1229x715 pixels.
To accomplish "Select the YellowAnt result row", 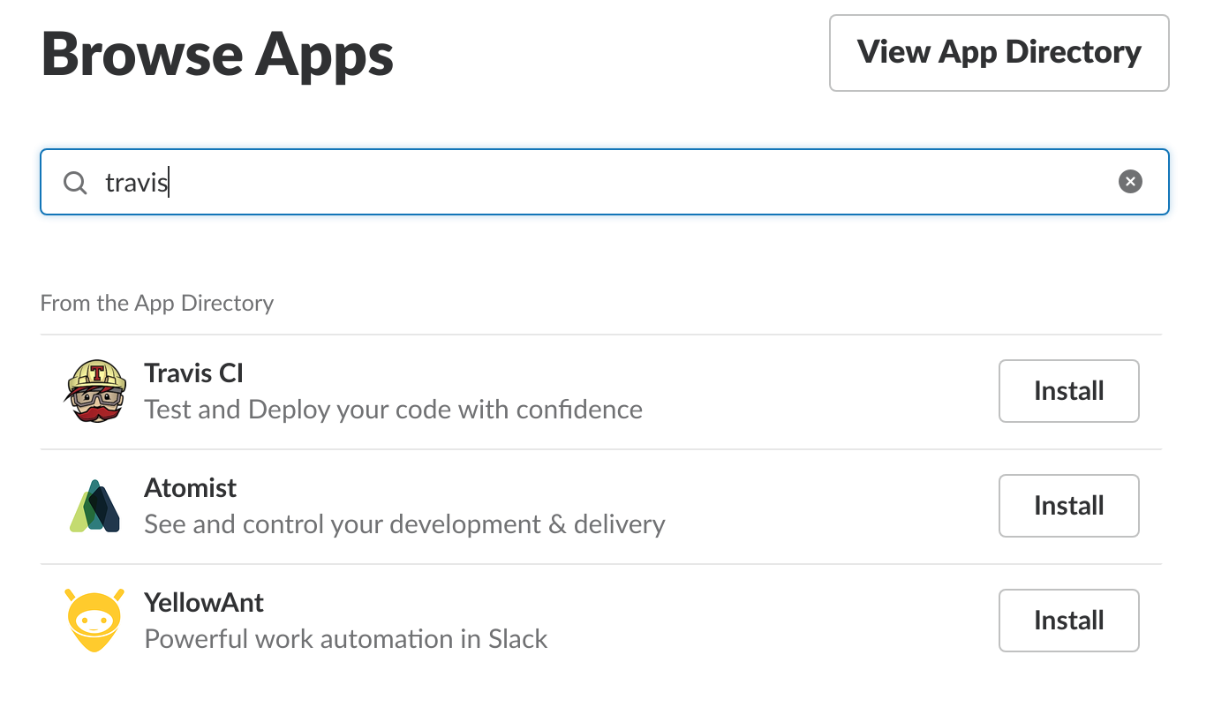I will pos(530,620).
